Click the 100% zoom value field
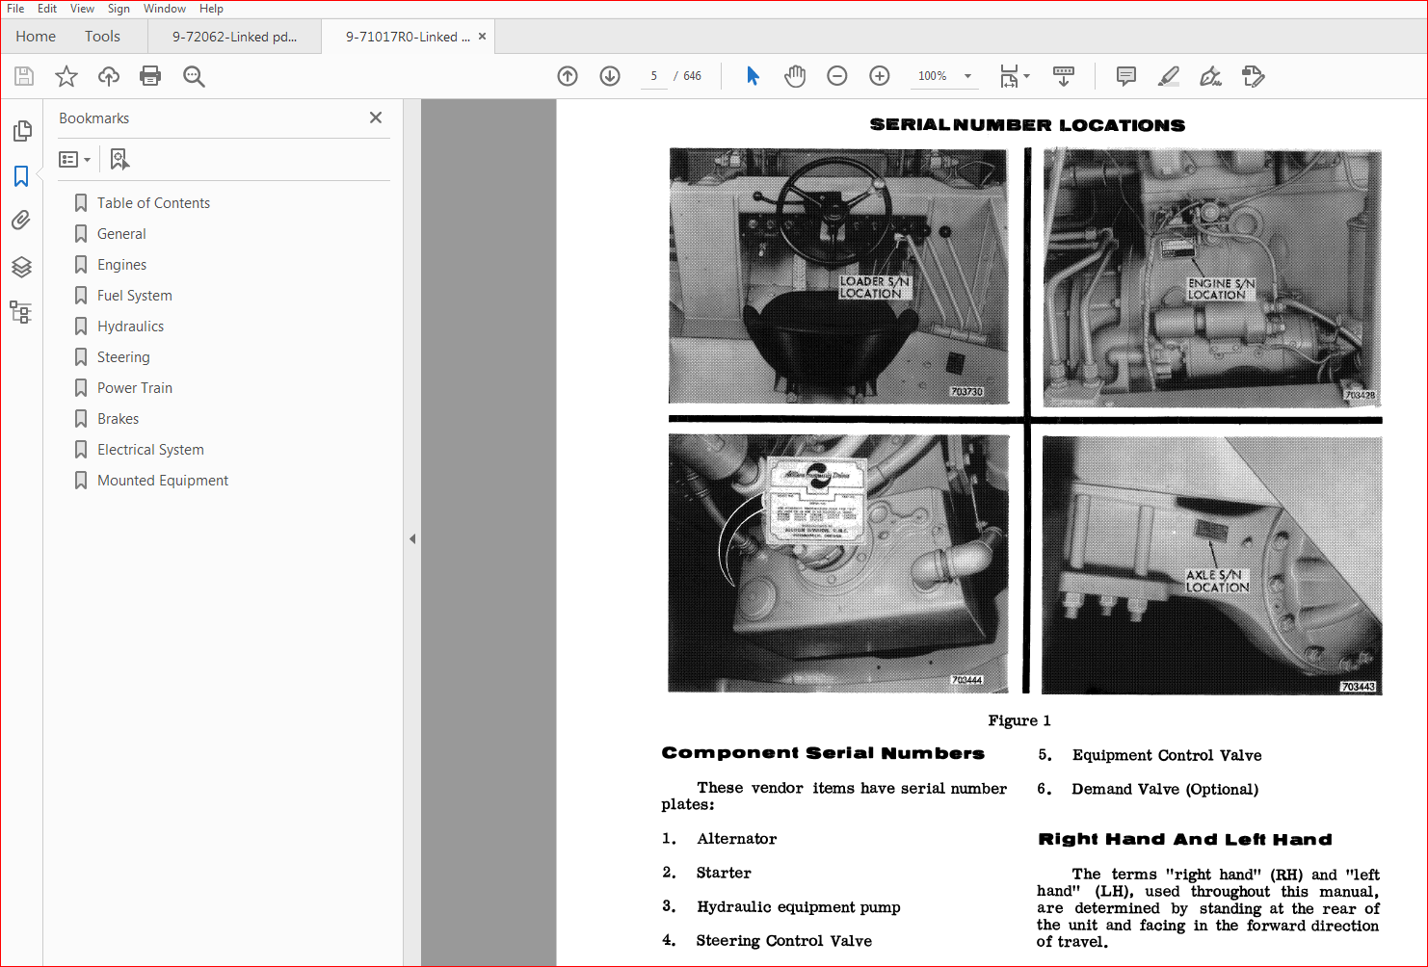The height and width of the screenshot is (967, 1428). coord(933,76)
